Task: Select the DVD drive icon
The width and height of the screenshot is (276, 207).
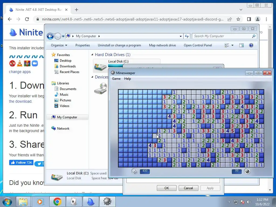Action: (101, 88)
